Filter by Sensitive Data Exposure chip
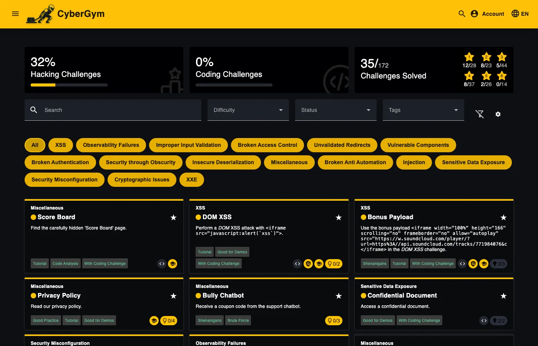Image resolution: width=538 pixels, height=346 pixels. coord(473,162)
